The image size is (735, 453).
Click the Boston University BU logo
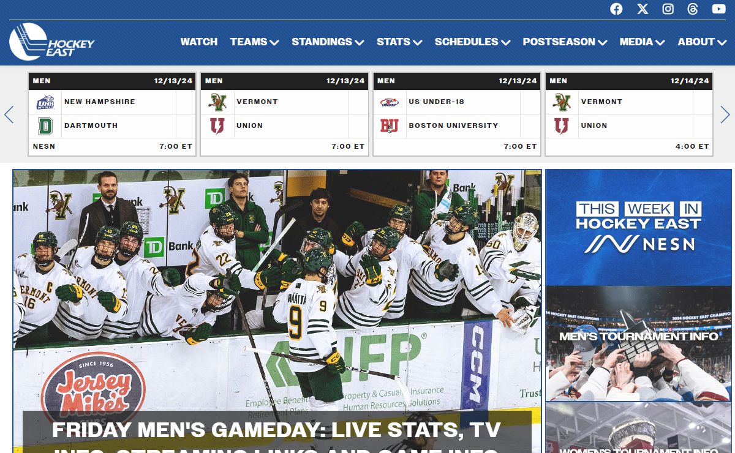point(390,126)
